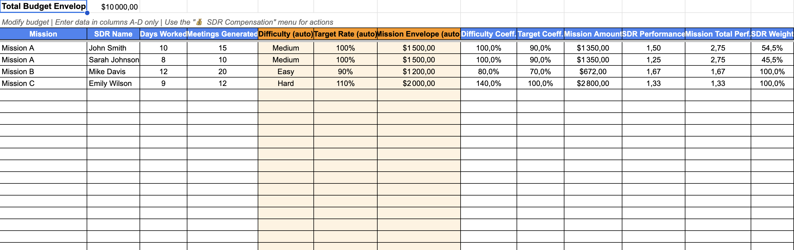Select Emily Wilson's Hard difficulty cell
794x250 pixels.
[x=285, y=83]
